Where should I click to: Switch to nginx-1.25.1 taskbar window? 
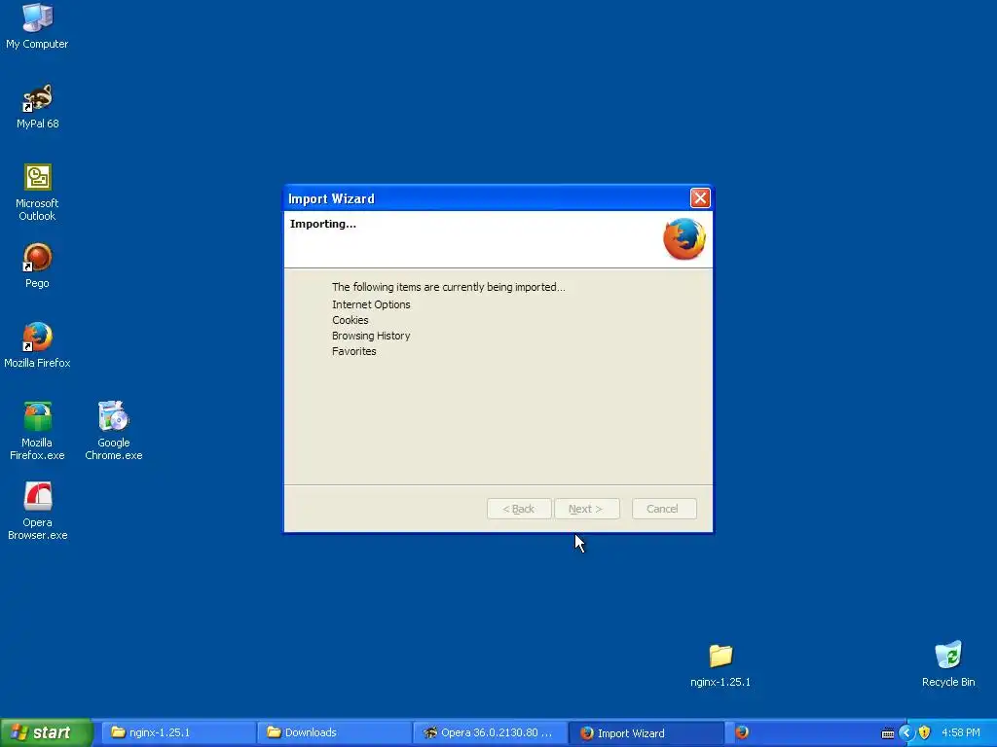point(178,733)
